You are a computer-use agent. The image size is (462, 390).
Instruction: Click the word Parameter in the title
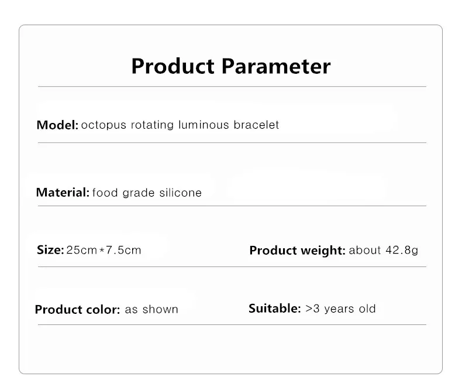(x=276, y=66)
